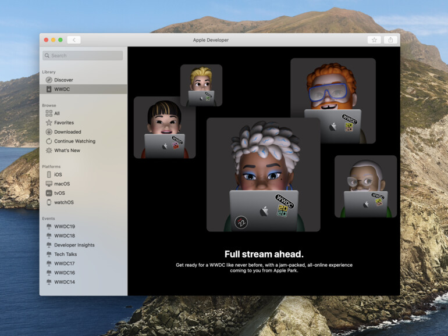Filter by the tvOS platform label
The image size is (448, 336).
pos(59,193)
